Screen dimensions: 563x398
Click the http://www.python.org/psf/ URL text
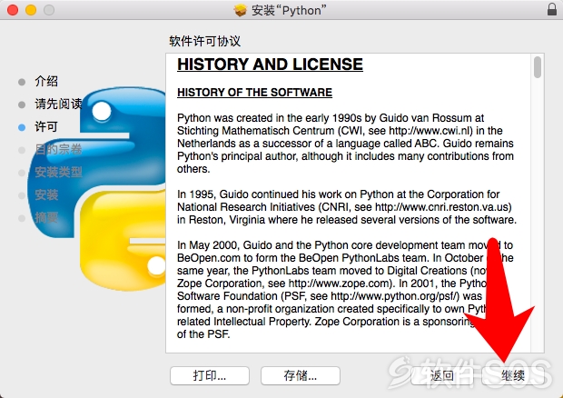[x=395, y=296]
